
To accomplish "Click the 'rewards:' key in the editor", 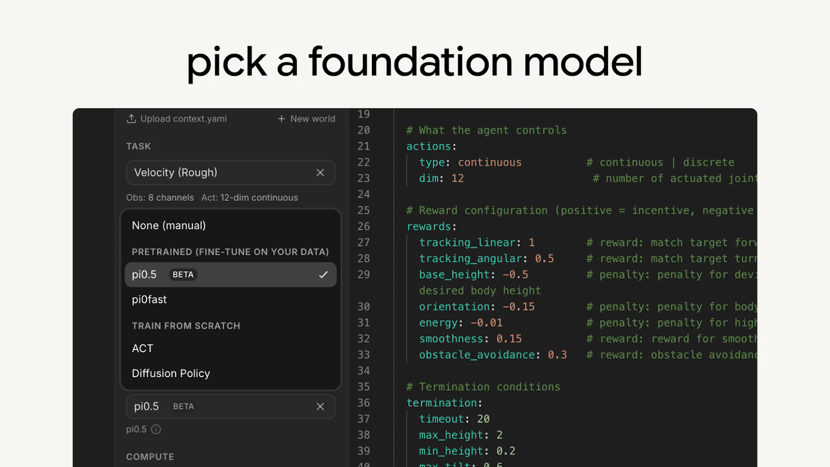I will click(431, 226).
